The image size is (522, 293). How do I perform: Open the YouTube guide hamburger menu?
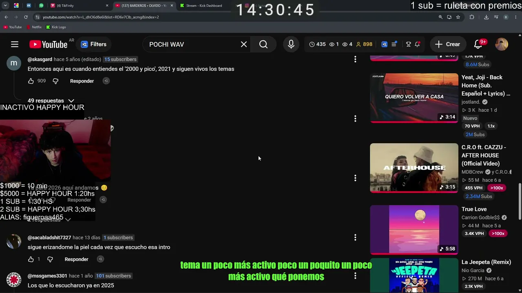tap(15, 44)
